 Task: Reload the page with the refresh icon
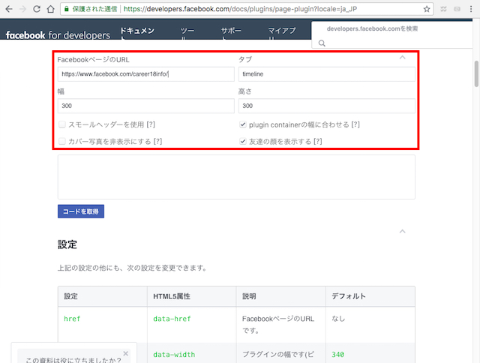pyautogui.click(x=40, y=10)
